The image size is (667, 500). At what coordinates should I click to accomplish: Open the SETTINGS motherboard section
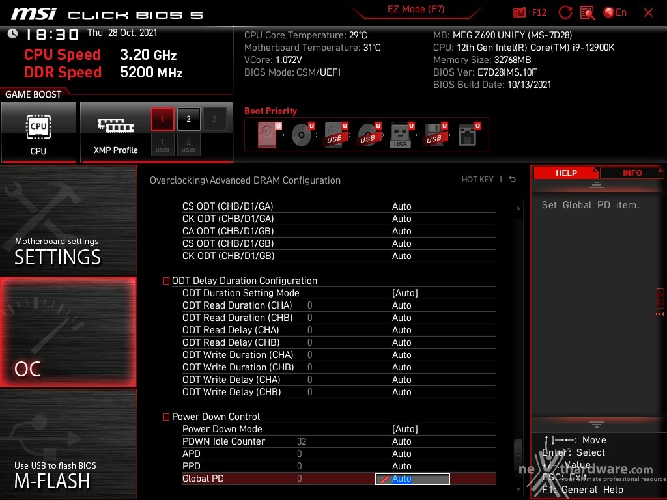coord(68,220)
